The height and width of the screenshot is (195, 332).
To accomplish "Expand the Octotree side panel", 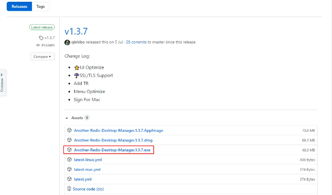I will click(3, 83).
